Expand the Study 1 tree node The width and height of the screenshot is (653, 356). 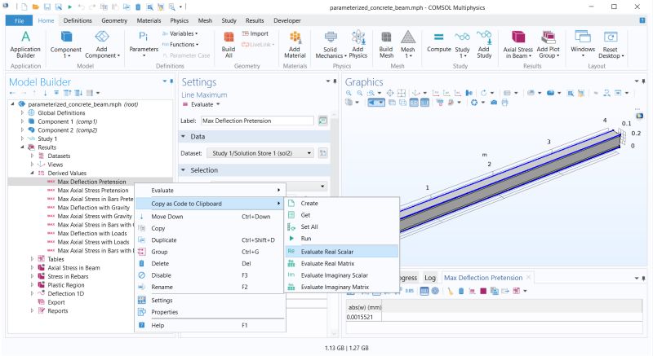pyautogui.click(x=23, y=138)
